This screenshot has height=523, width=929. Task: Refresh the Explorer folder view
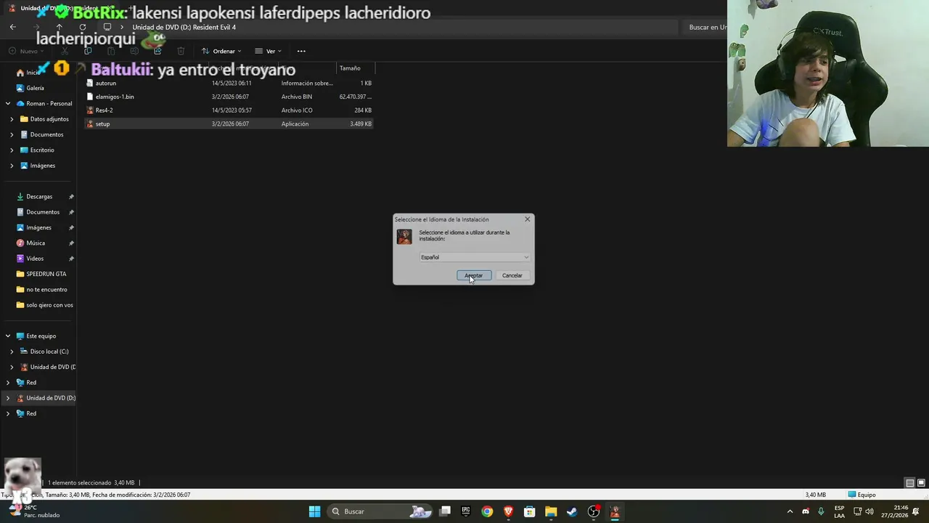click(x=83, y=27)
